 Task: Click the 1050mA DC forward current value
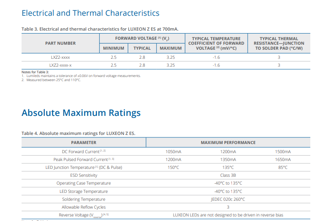(x=173, y=152)
